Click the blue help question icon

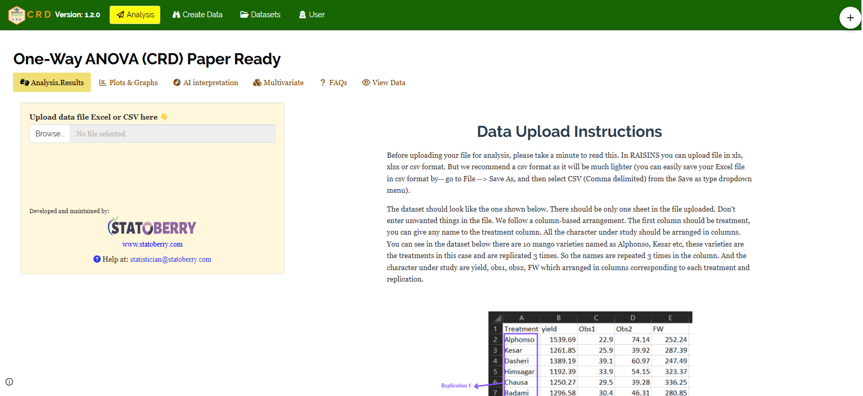coord(97,259)
